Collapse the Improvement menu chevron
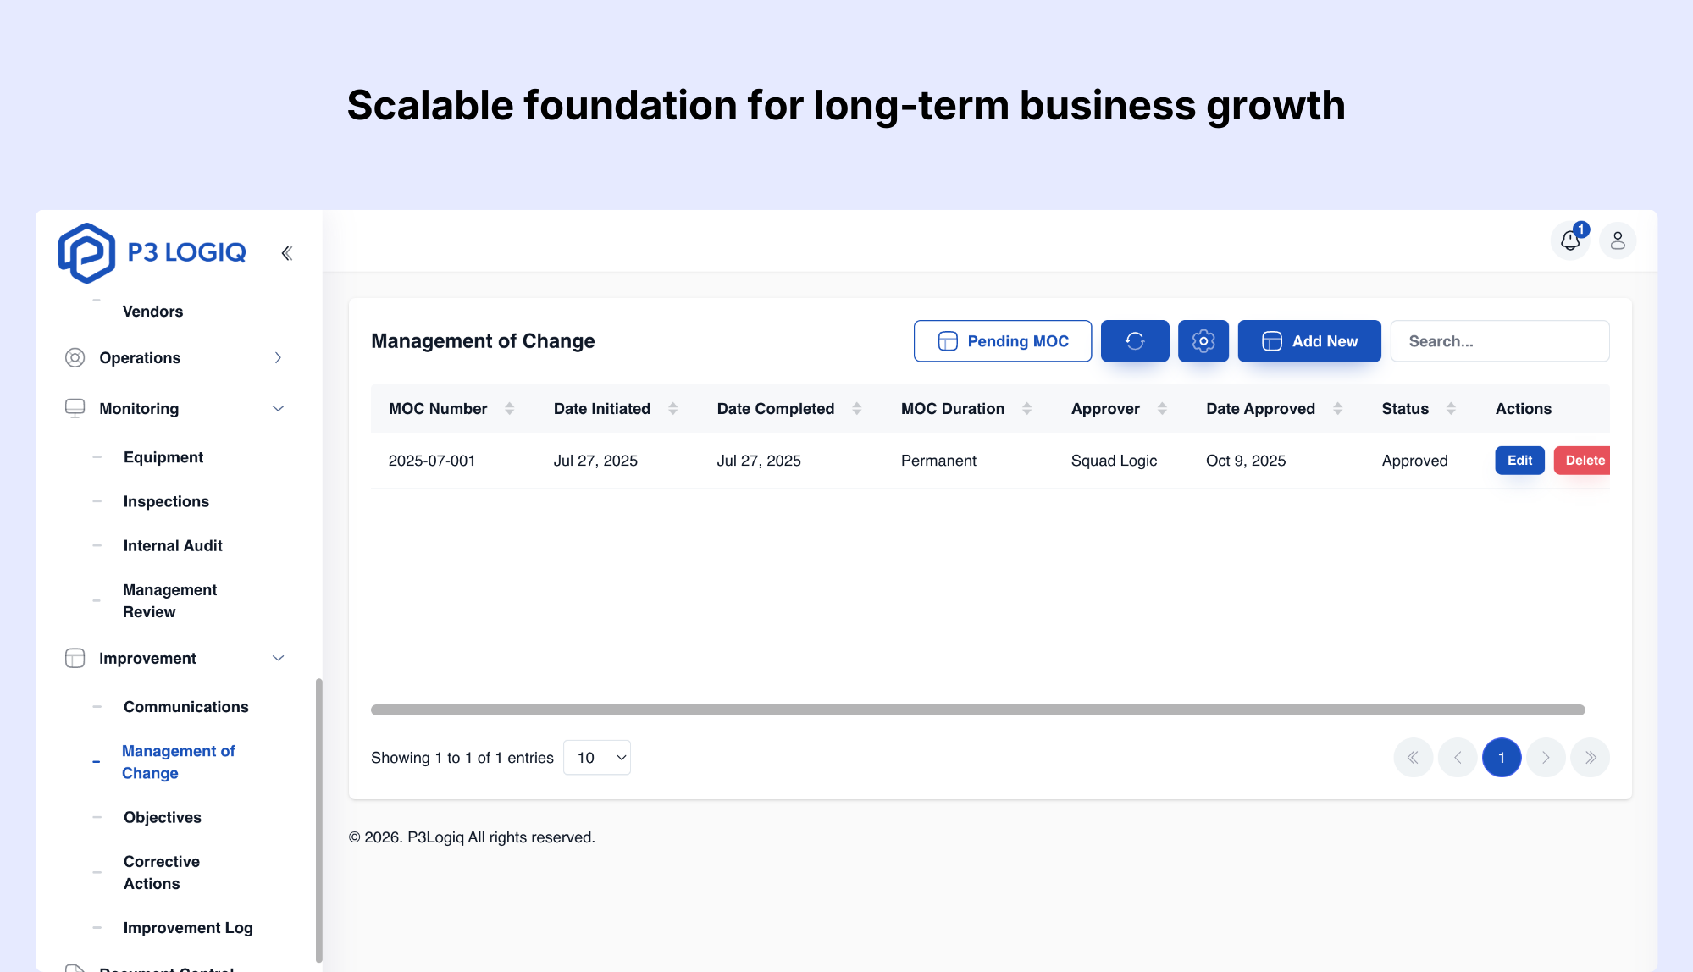 point(278,659)
